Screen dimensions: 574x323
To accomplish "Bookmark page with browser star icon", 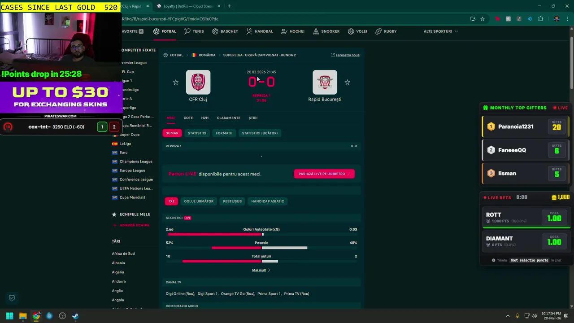I will click(x=483, y=19).
